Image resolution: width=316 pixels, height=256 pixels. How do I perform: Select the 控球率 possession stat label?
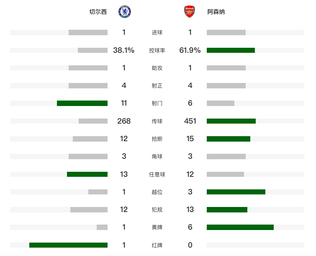pos(157,50)
